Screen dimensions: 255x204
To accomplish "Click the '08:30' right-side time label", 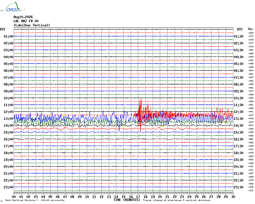I will (x=239, y=84).
